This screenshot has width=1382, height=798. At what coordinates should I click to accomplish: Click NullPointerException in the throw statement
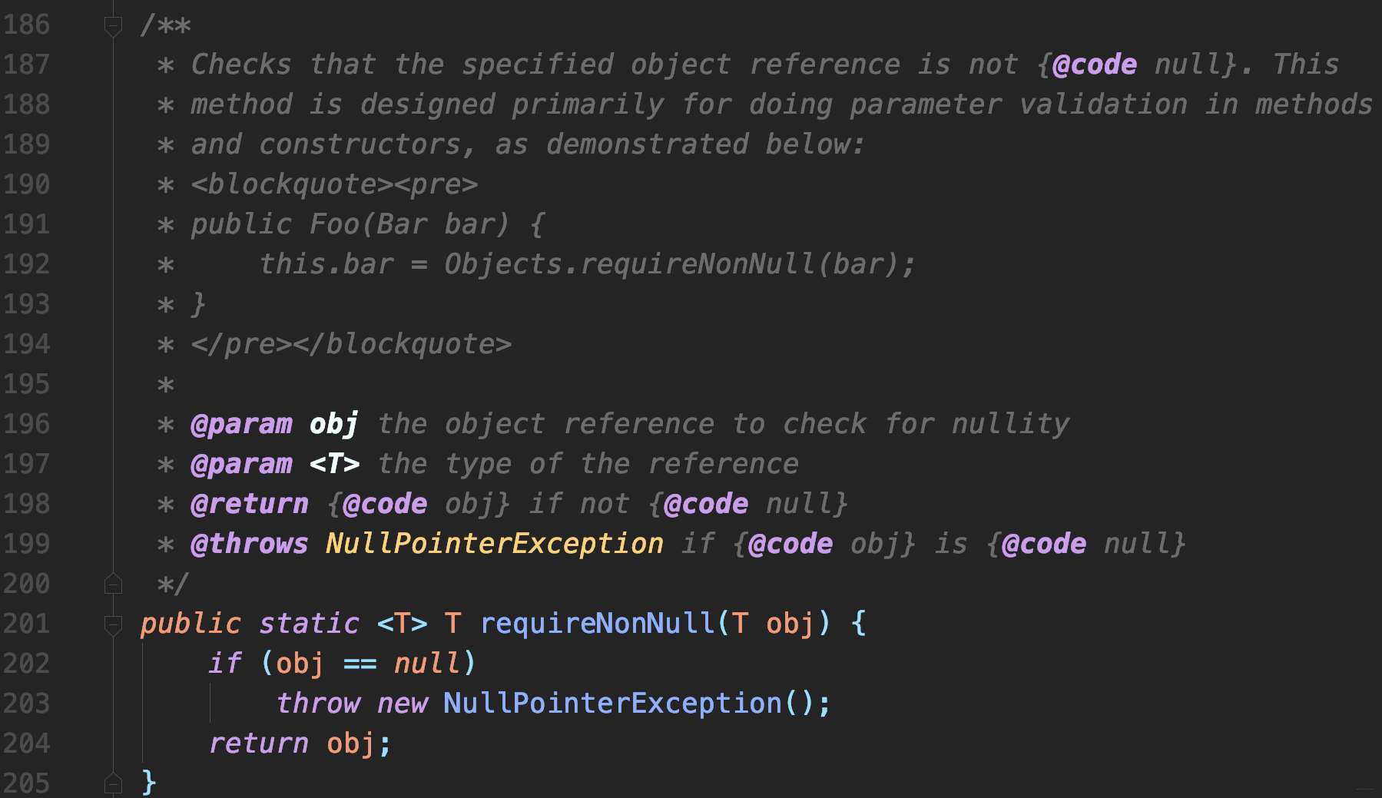coord(612,704)
